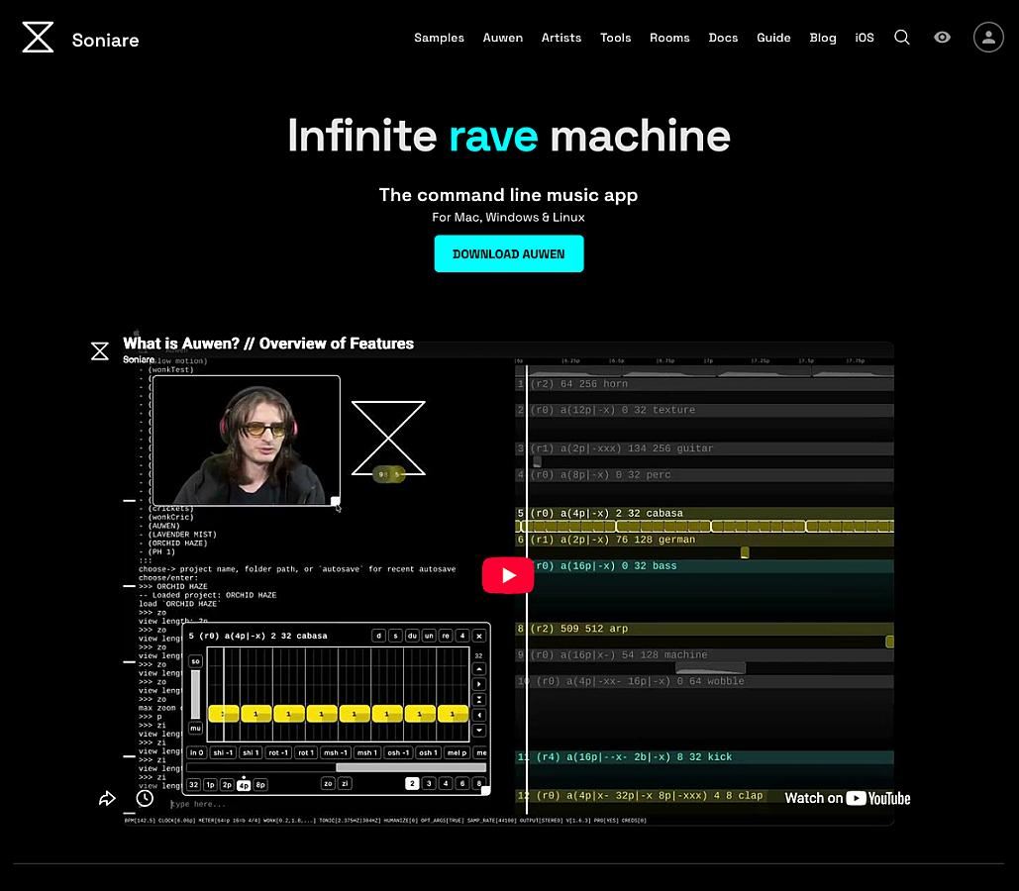Viewport: 1019px width, 891px height.
Task: Open the search magnifier icon
Action: coord(902,37)
